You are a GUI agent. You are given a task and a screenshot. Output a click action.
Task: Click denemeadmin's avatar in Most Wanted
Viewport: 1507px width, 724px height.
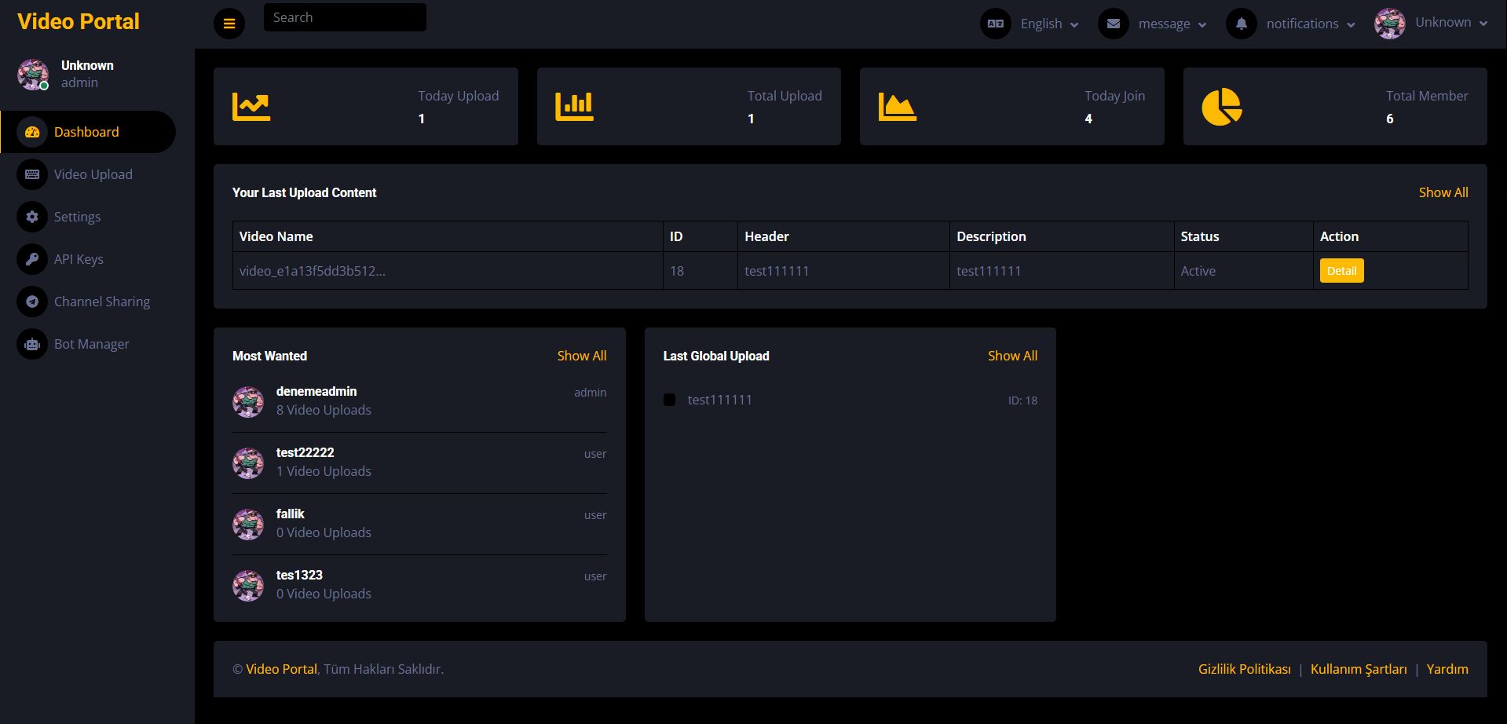(x=248, y=401)
